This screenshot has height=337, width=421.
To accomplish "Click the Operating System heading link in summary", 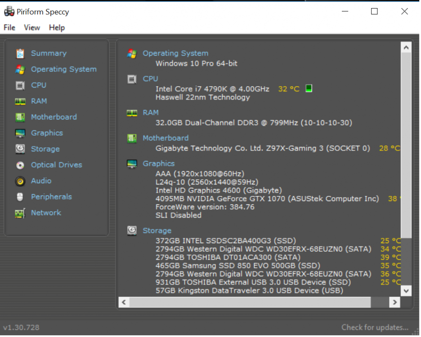I will click(176, 53).
